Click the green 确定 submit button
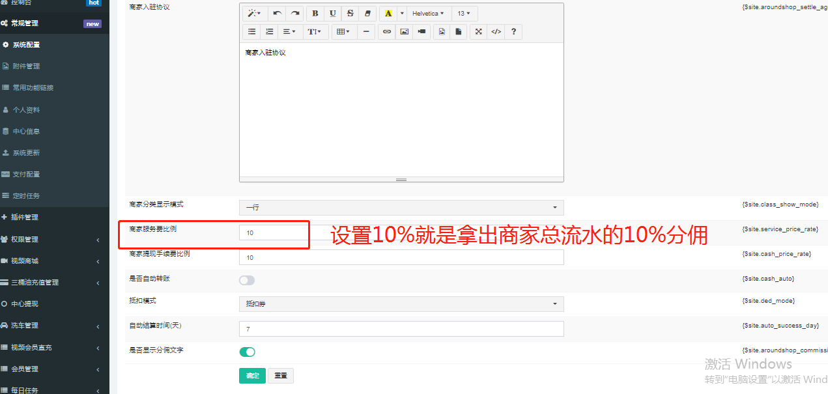 pos(252,376)
